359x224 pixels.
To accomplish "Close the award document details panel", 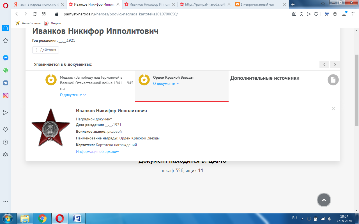I will [333, 109].
